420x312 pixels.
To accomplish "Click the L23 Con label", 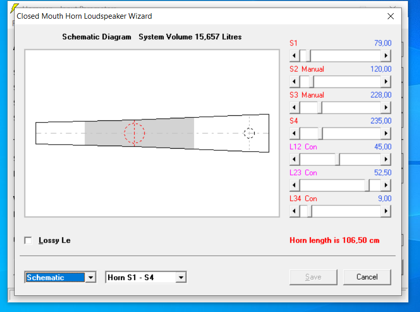I will [303, 172].
